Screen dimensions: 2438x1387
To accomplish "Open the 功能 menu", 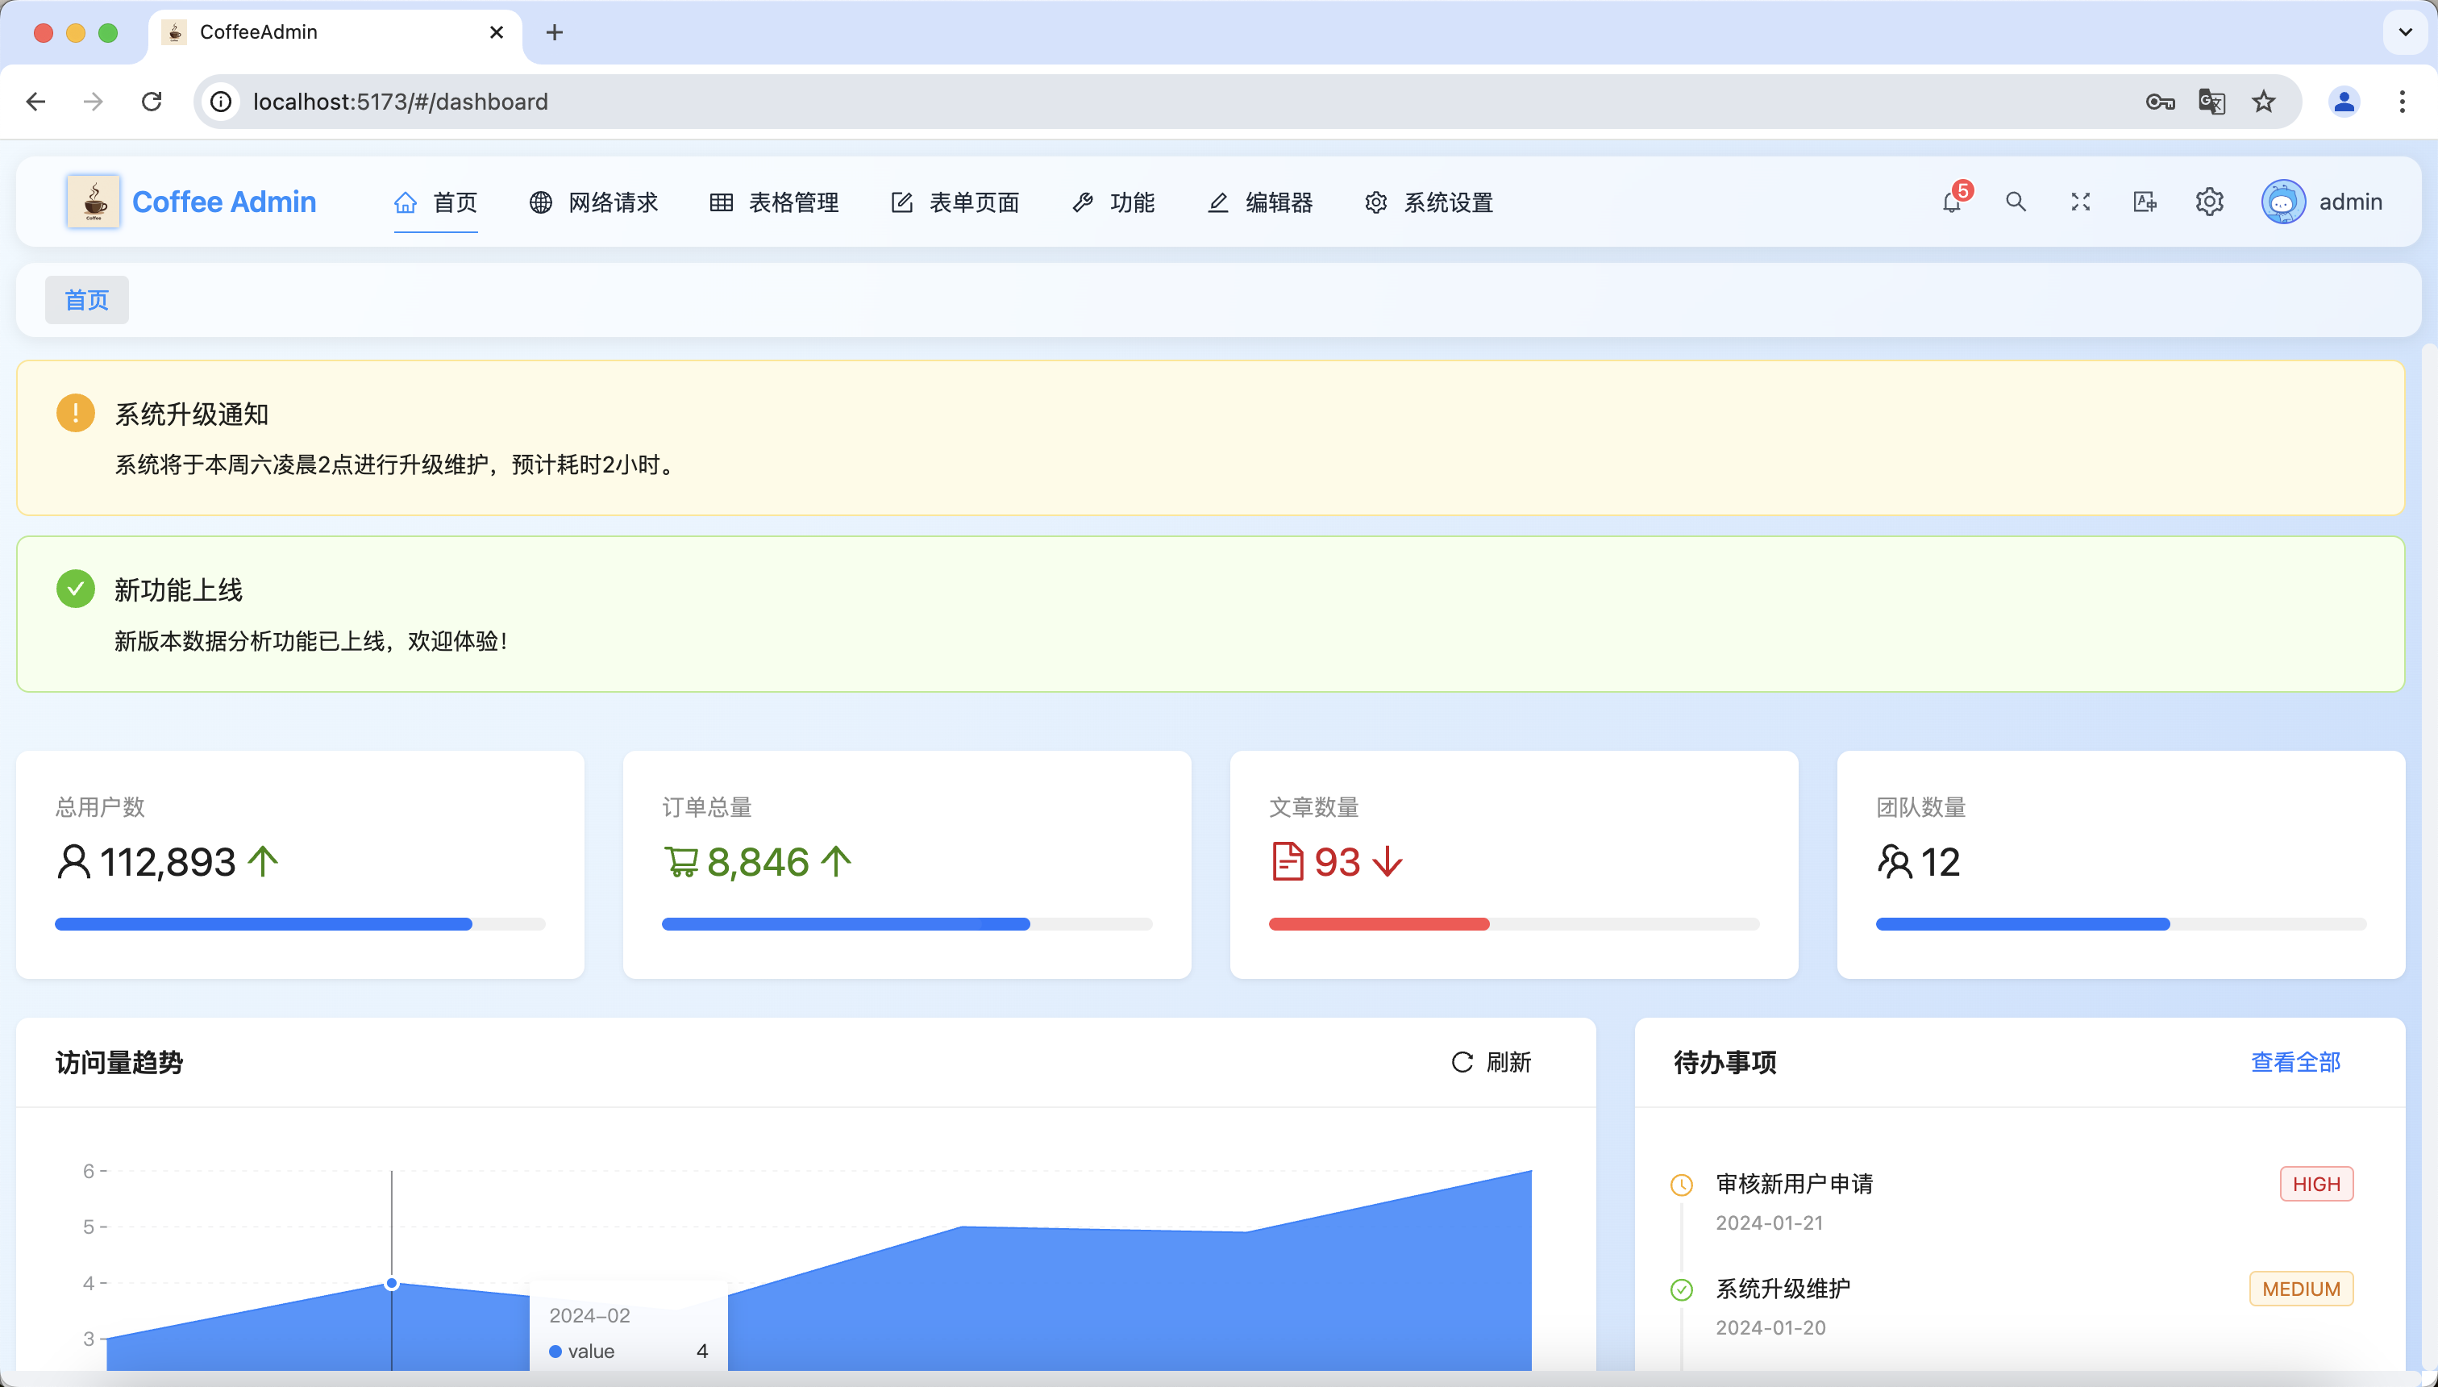I will coord(1113,203).
